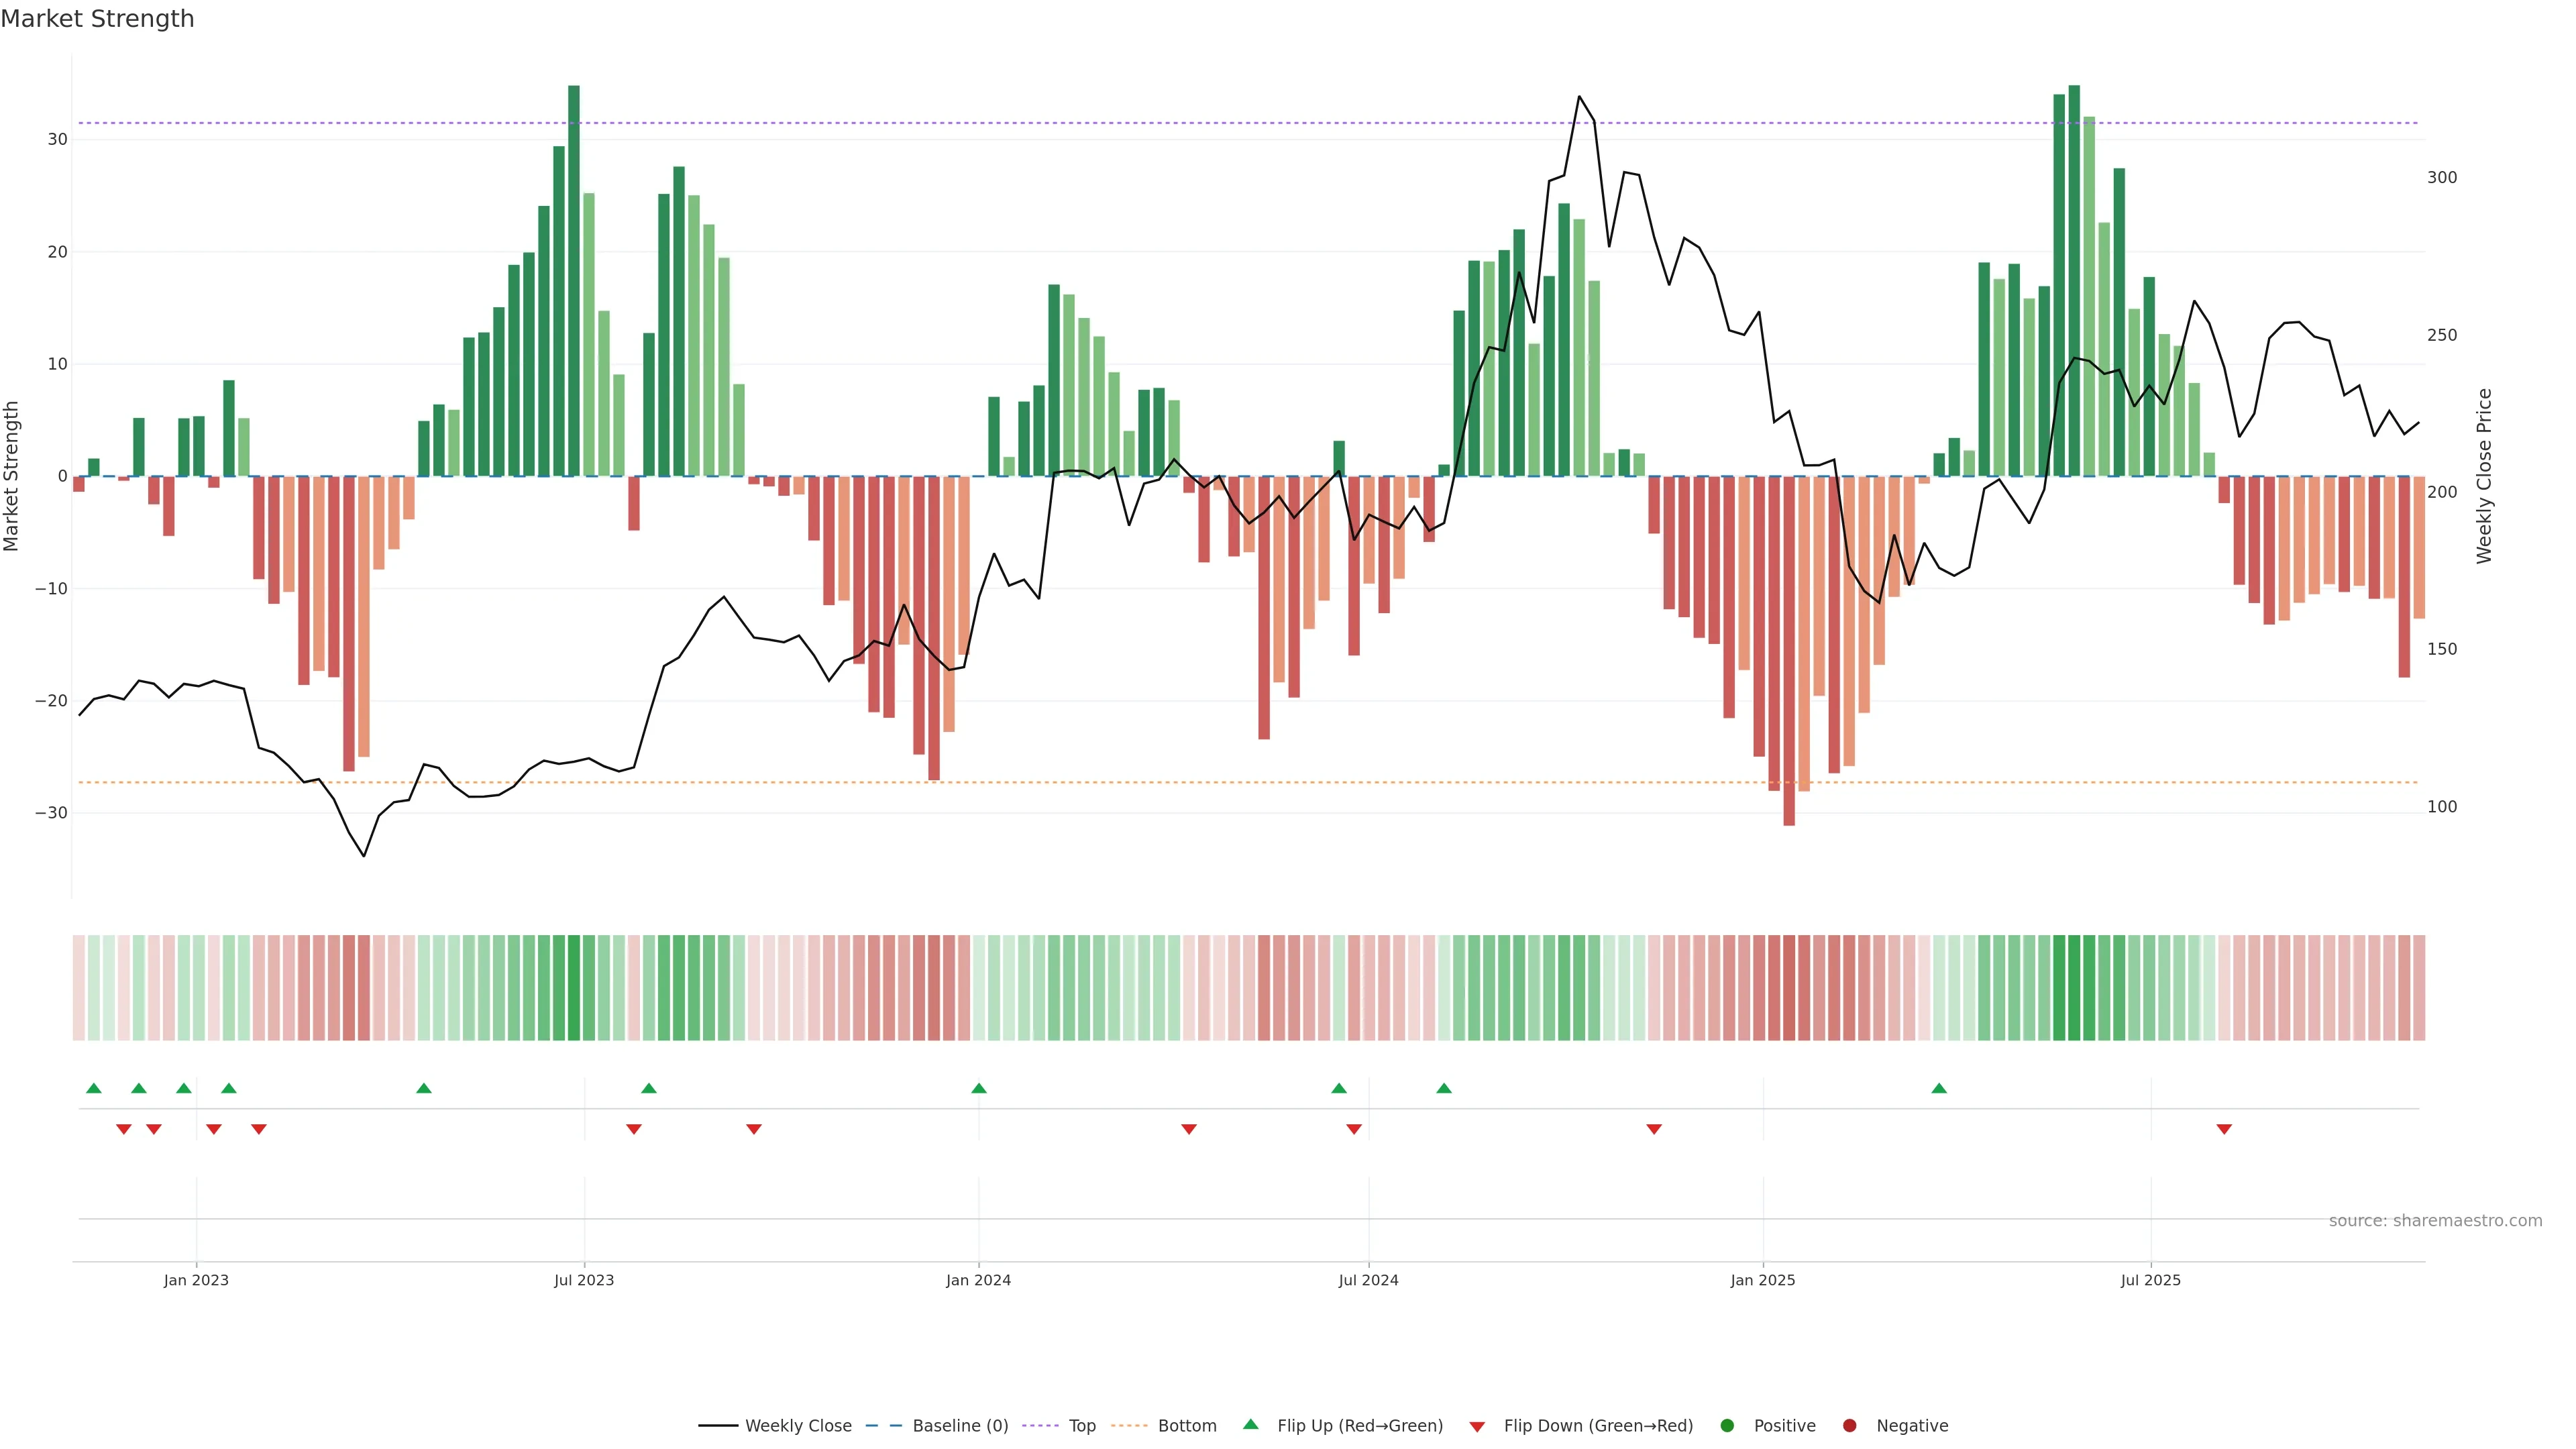The image size is (2576, 1449).
Task: Click the last flip down marker after Jul 2025
Action: tap(2224, 1129)
